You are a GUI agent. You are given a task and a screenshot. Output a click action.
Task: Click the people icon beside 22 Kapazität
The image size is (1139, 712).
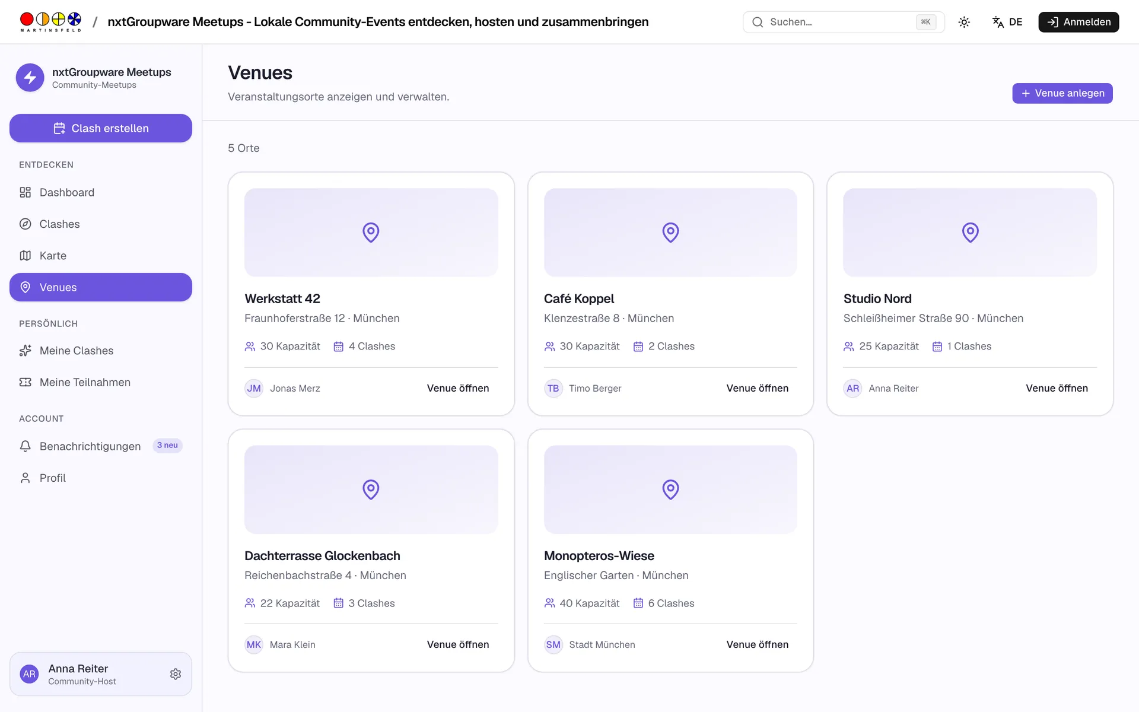coord(250,603)
